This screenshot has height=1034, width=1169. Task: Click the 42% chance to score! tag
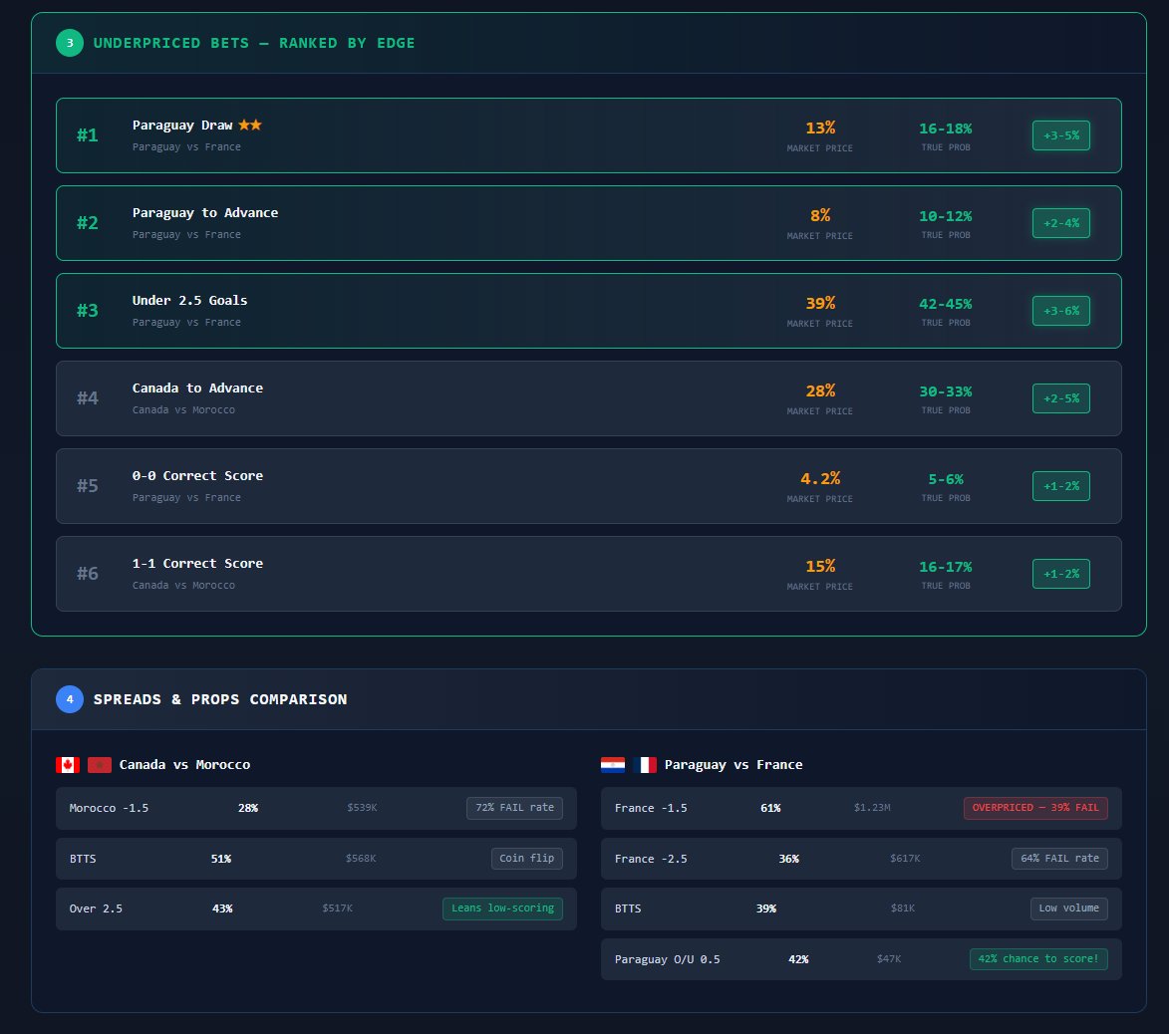[x=1038, y=958]
